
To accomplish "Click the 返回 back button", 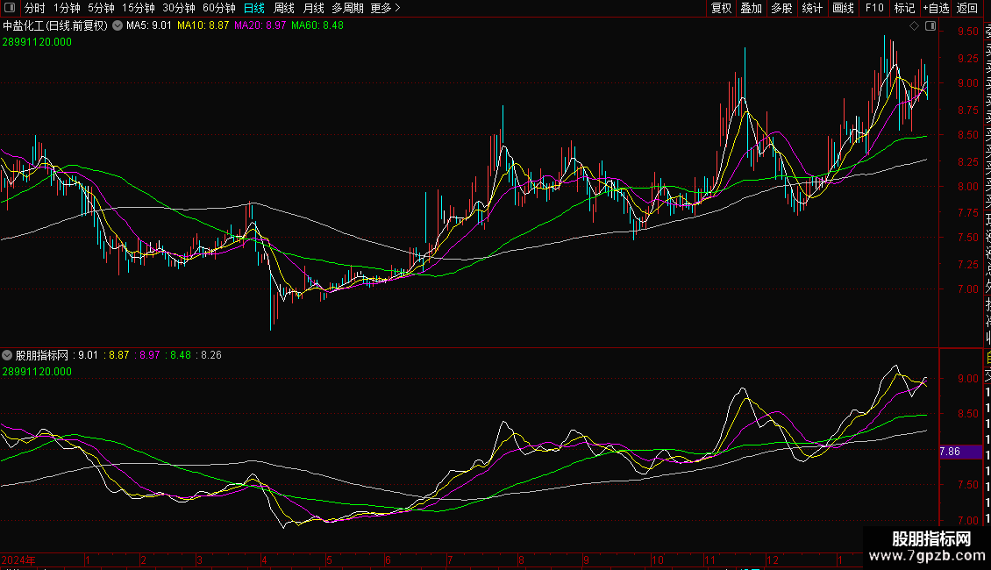I will point(967,8).
